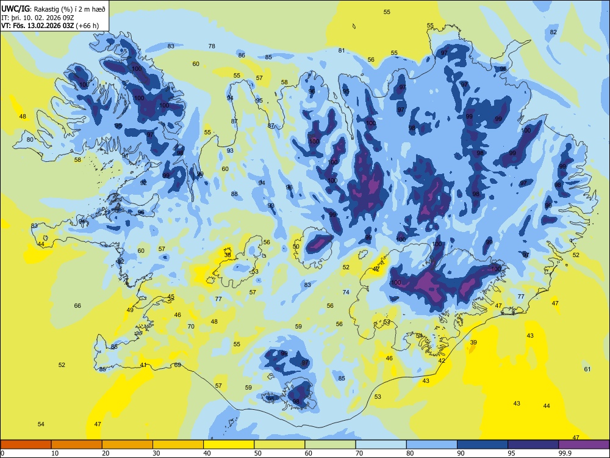This screenshot has height=458, width=610.
Task: Click the map value 38
Action: click(228, 255)
